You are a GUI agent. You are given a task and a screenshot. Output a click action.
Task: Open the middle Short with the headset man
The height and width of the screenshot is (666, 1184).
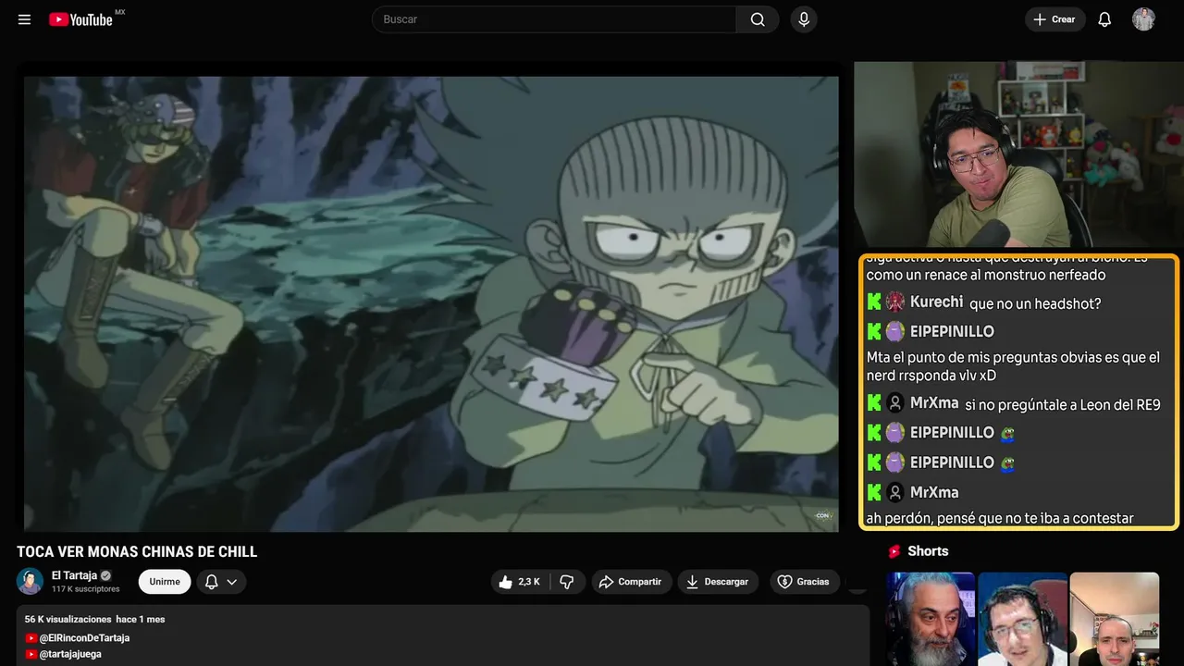click(1022, 619)
